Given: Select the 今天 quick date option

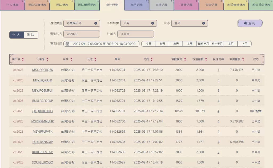Looking at the screenshot, I should tap(148, 44).
